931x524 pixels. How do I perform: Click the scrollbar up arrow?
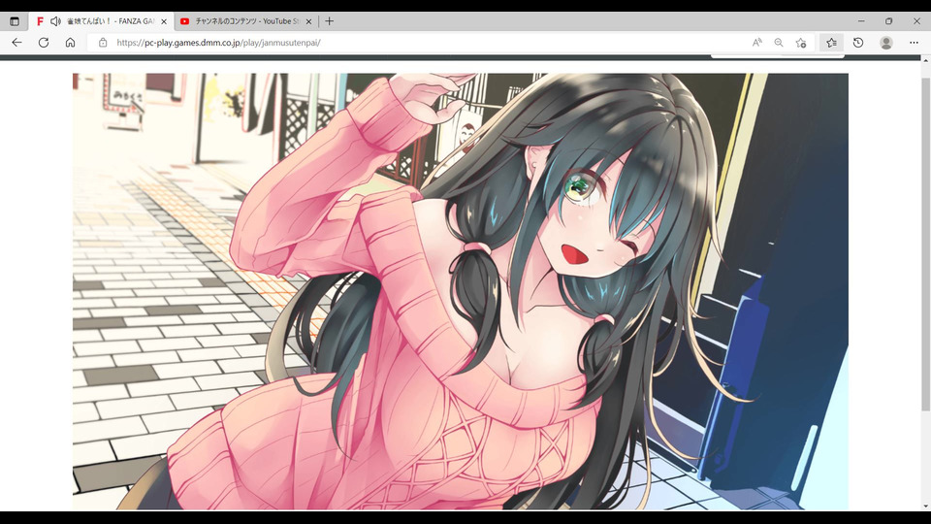pyautogui.click(x=925, y=60)
